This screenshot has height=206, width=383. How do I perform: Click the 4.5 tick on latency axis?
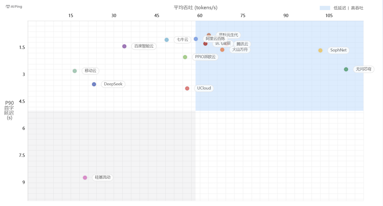pos(22,101)
